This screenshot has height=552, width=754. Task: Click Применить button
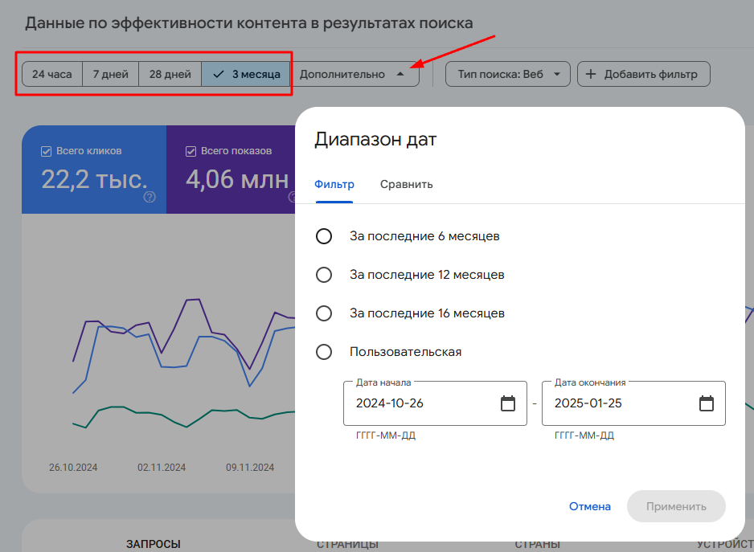point(675,506)
